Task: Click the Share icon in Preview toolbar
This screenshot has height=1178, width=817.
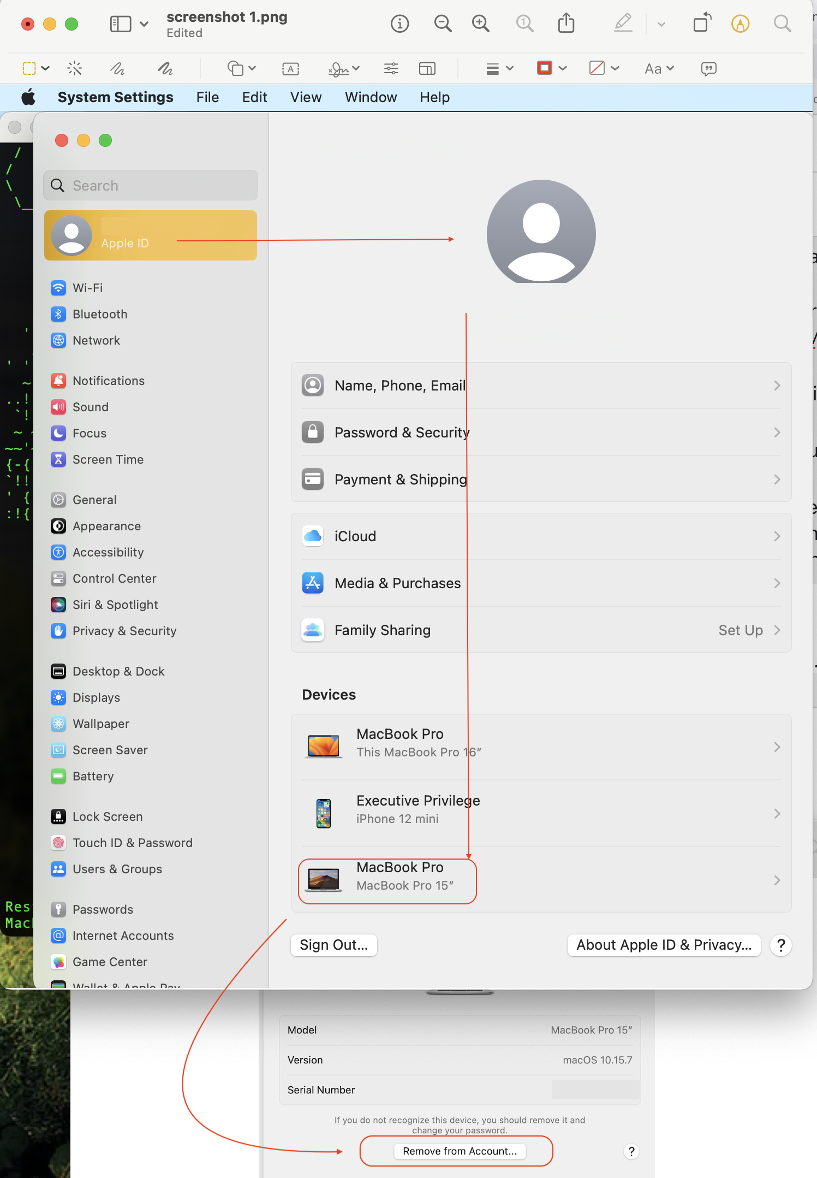Action: 566,23
